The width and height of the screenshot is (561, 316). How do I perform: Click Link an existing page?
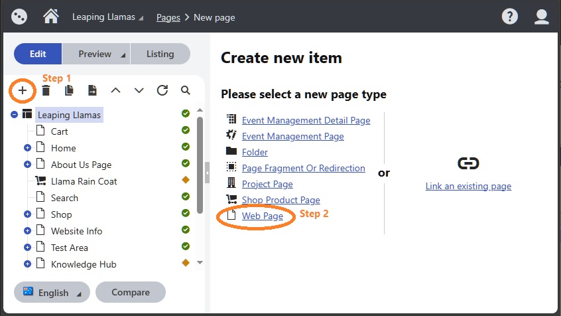point(468,186)
